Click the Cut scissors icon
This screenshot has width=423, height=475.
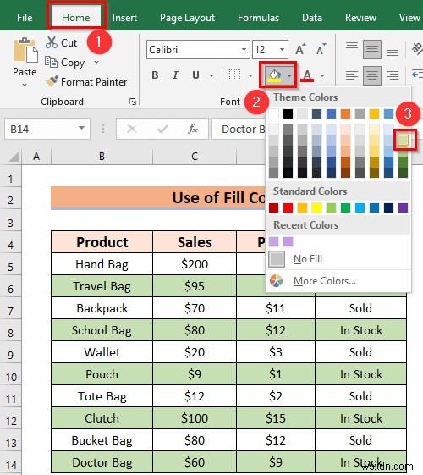[x=52, y=42]
